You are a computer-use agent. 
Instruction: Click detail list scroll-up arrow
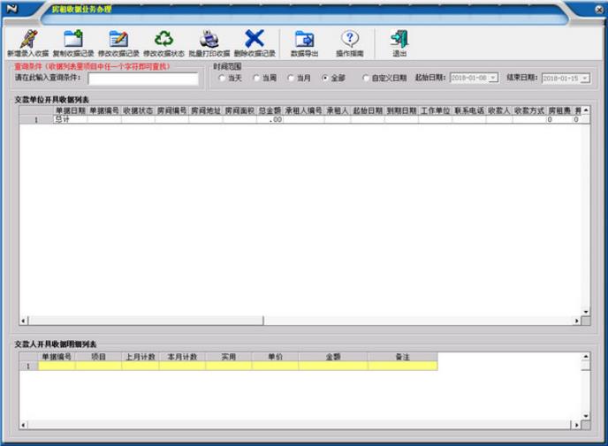tap(586, 357)
